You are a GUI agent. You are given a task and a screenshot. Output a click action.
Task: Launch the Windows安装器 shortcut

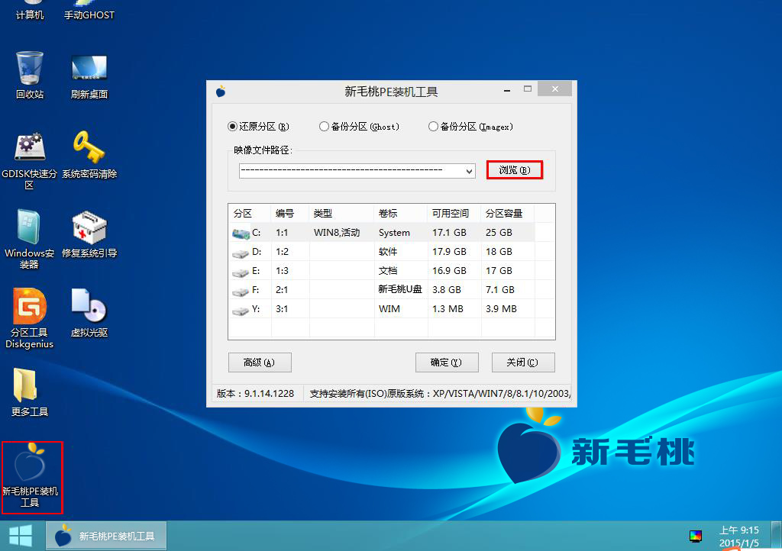(30, 239)
